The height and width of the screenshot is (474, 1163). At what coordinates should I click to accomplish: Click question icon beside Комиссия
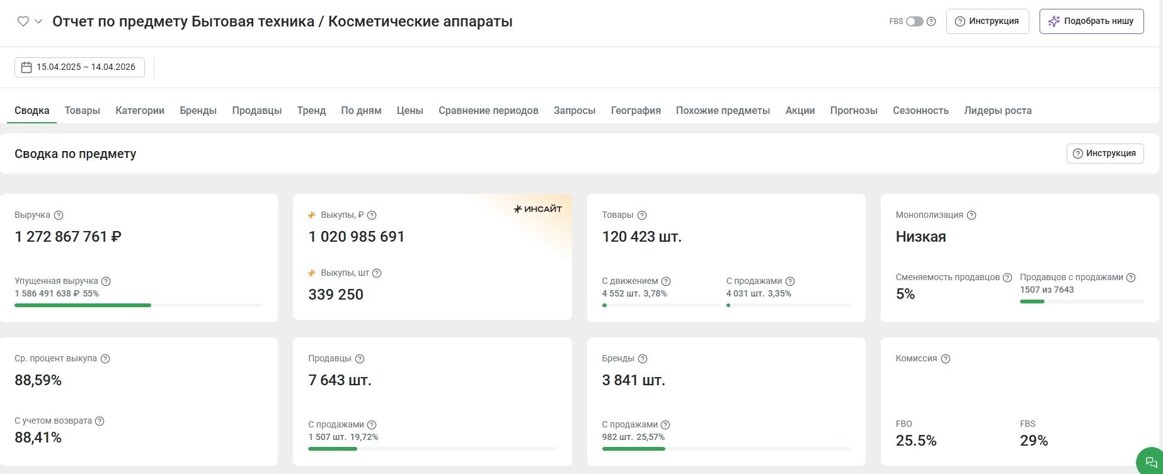coord(945,359)
